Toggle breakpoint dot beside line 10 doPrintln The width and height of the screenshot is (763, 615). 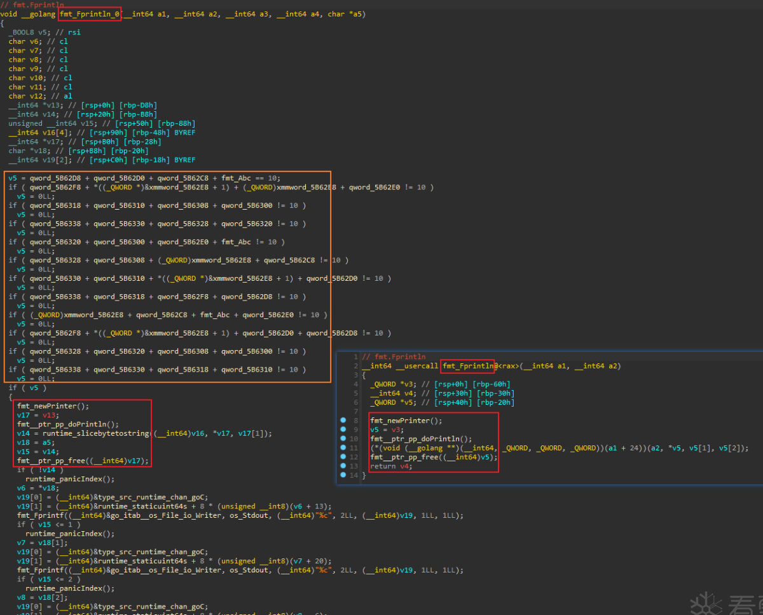coord(343,439)
